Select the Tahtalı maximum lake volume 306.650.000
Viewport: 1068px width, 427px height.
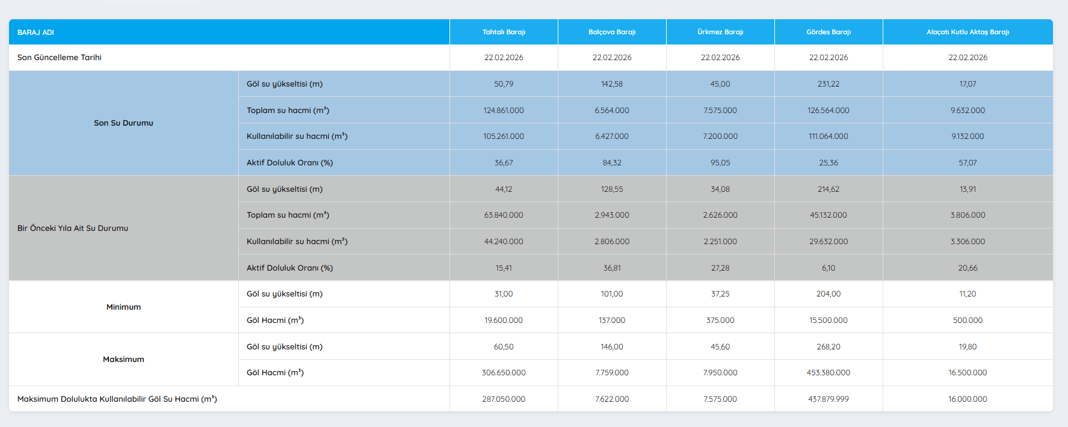pyautogui.click(x=504, y=373)
